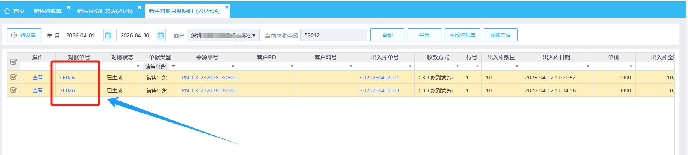Click the 对账状态 column header
688x155 pixels.
click(x=122, y=57)
